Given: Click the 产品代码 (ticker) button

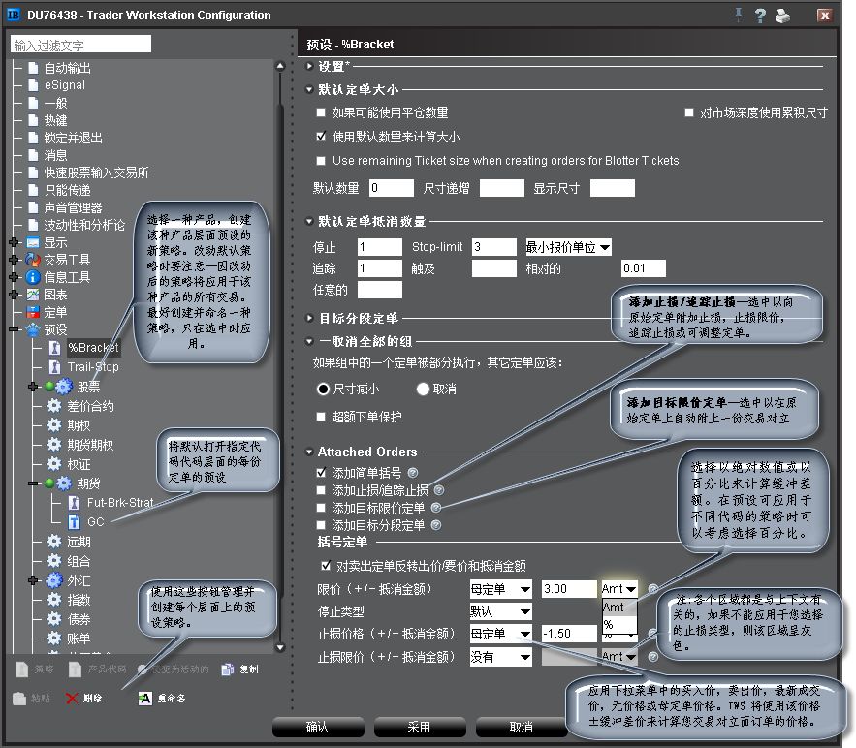Looking at the screenshot, I should [97, 670].
